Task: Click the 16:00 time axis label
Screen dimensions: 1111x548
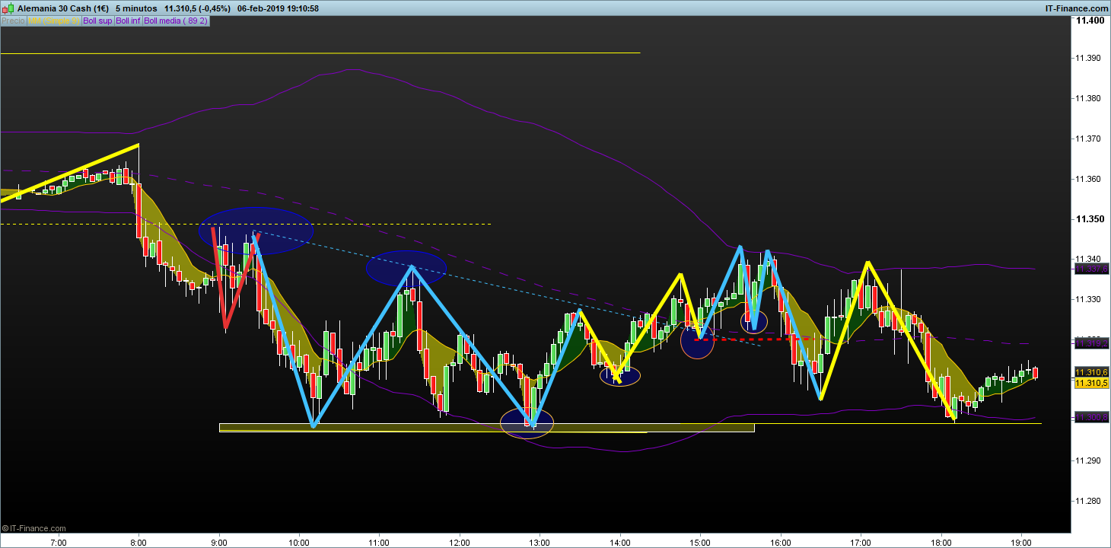Action: tap(781, 543)
